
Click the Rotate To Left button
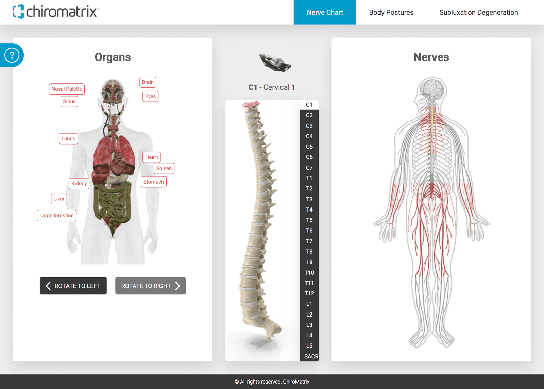click(73, 286)
